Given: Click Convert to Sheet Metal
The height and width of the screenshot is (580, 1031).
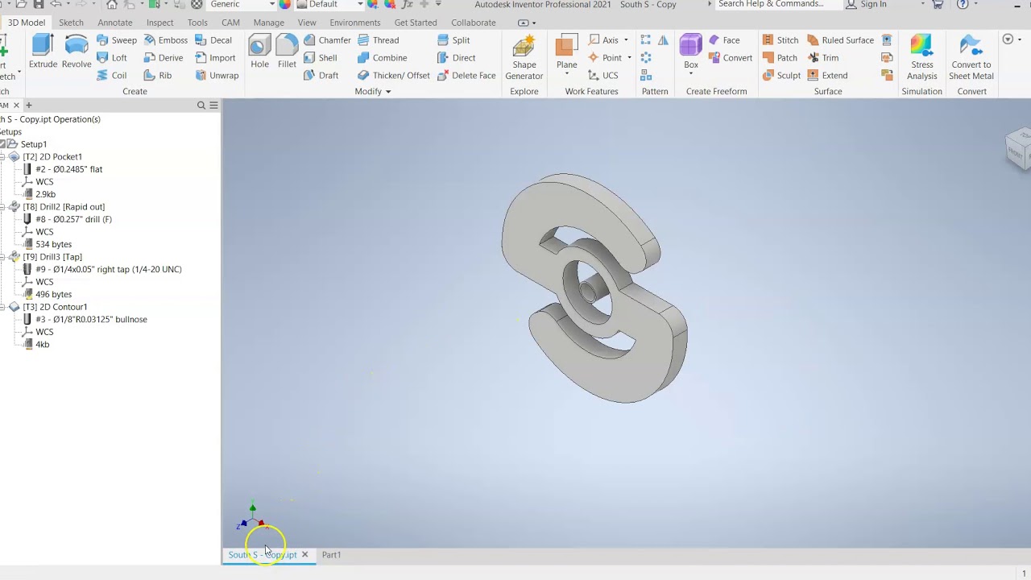Looking at the screenshot, I should 971,58.
